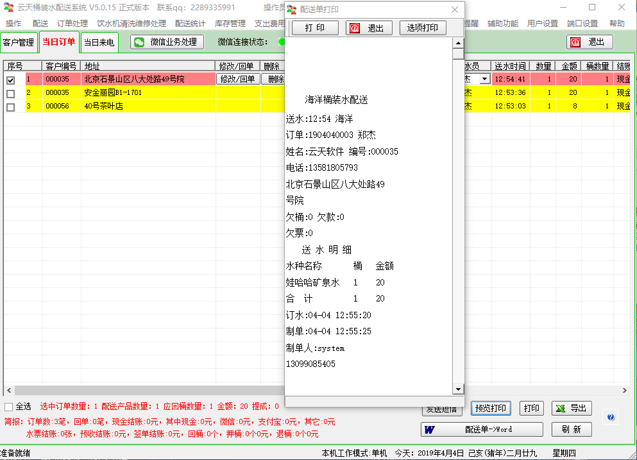Screen dimensions: 637x460
Task: Click the Word icon on 配送单->Word button
Action: point(430,429)
